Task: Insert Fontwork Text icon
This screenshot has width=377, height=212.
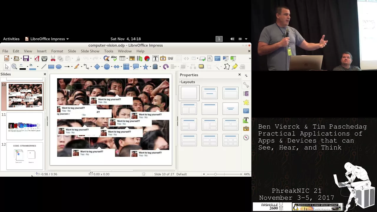Action: (163, 58)
